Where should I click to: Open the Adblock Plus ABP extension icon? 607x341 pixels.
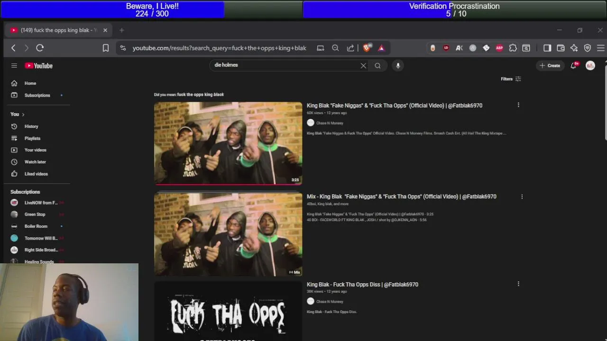499,48
